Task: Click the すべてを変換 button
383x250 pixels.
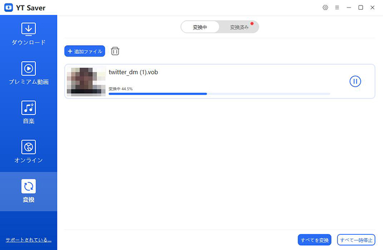Action: coord(315,240)
